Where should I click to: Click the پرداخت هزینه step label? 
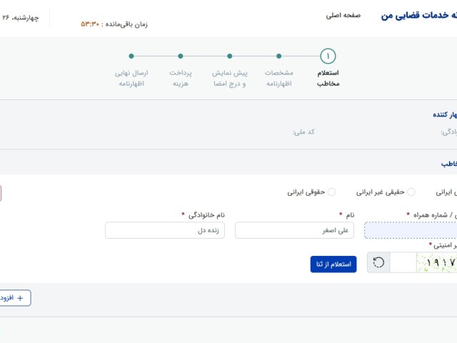(181, 78)
